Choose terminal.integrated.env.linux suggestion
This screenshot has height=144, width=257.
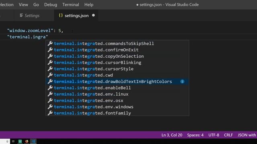[117, 94]
